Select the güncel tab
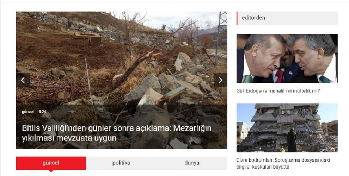The width and height of the screenshot is (349, 176). pos(51,163)
